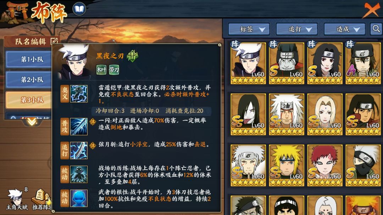Open 主角天赋 hero talent icon
This screenshot has height=215, width=383.
pyautogui.click(x=17, y=200)
